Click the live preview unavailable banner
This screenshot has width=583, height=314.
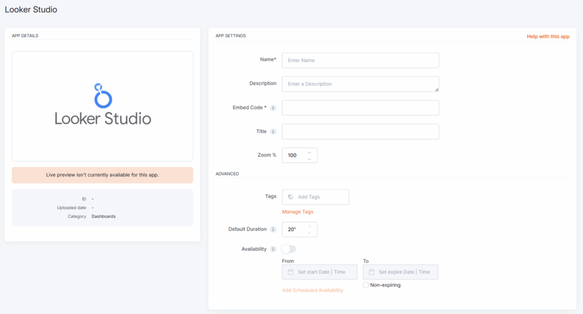coord(102,175)
